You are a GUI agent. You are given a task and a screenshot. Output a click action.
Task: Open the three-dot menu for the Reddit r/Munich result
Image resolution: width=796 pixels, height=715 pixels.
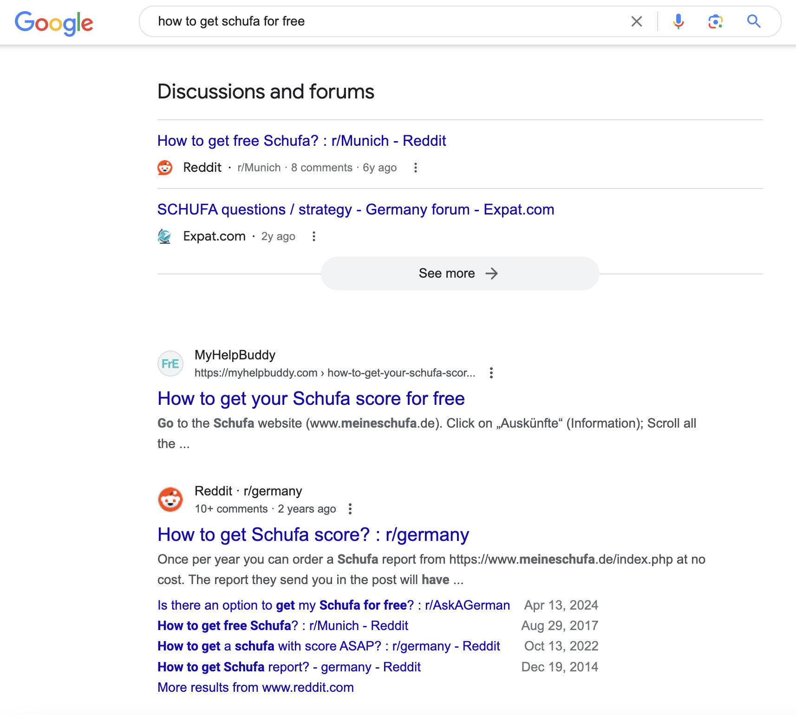click(415, 168)
